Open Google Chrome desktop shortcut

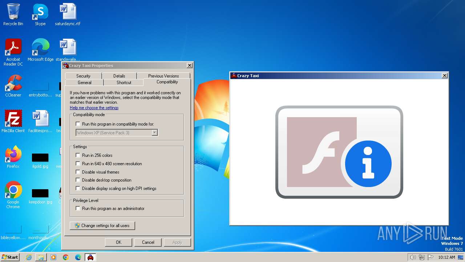coord(13,195)
